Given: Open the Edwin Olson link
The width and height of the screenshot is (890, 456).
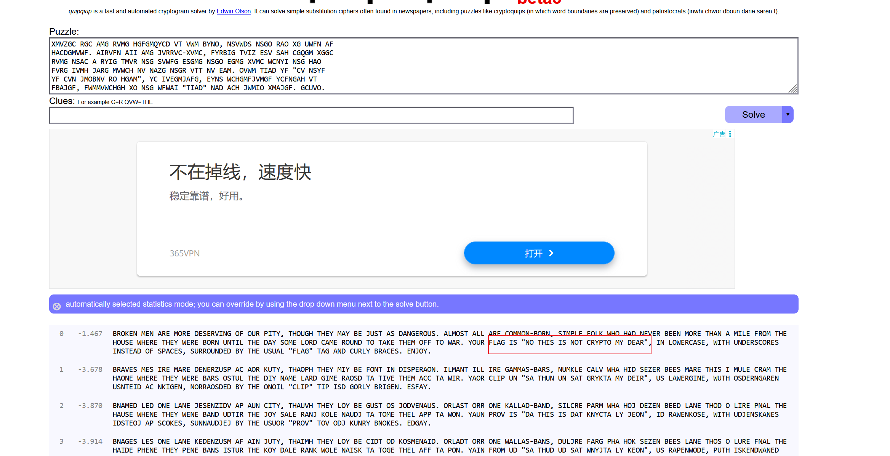Looking at the screenshot, I should 234,11.
